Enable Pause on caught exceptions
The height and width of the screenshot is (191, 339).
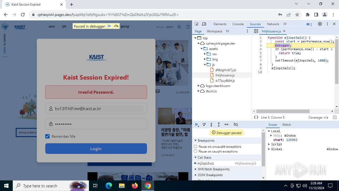click(195, 151)
